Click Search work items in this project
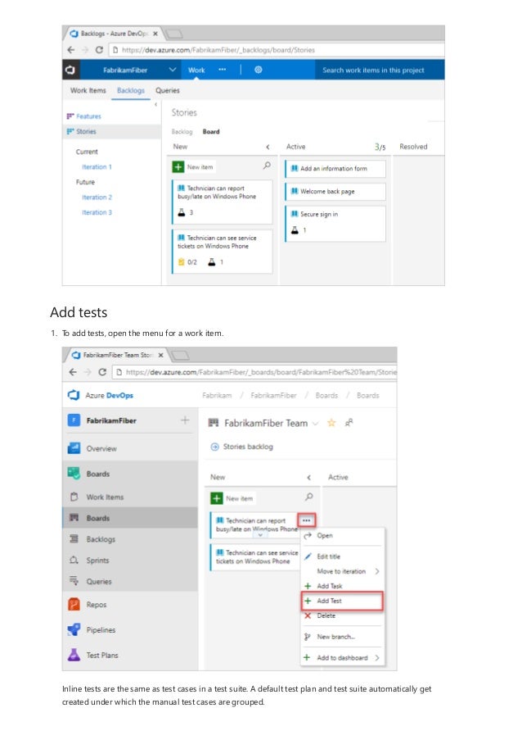The height and width of the screenshot is (740, 522). [x=373, y=70]
